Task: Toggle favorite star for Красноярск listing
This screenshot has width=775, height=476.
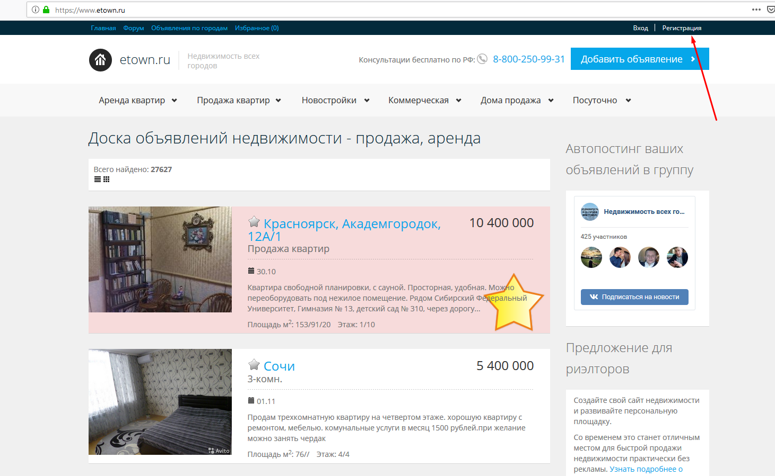Action: coord(254,221)
